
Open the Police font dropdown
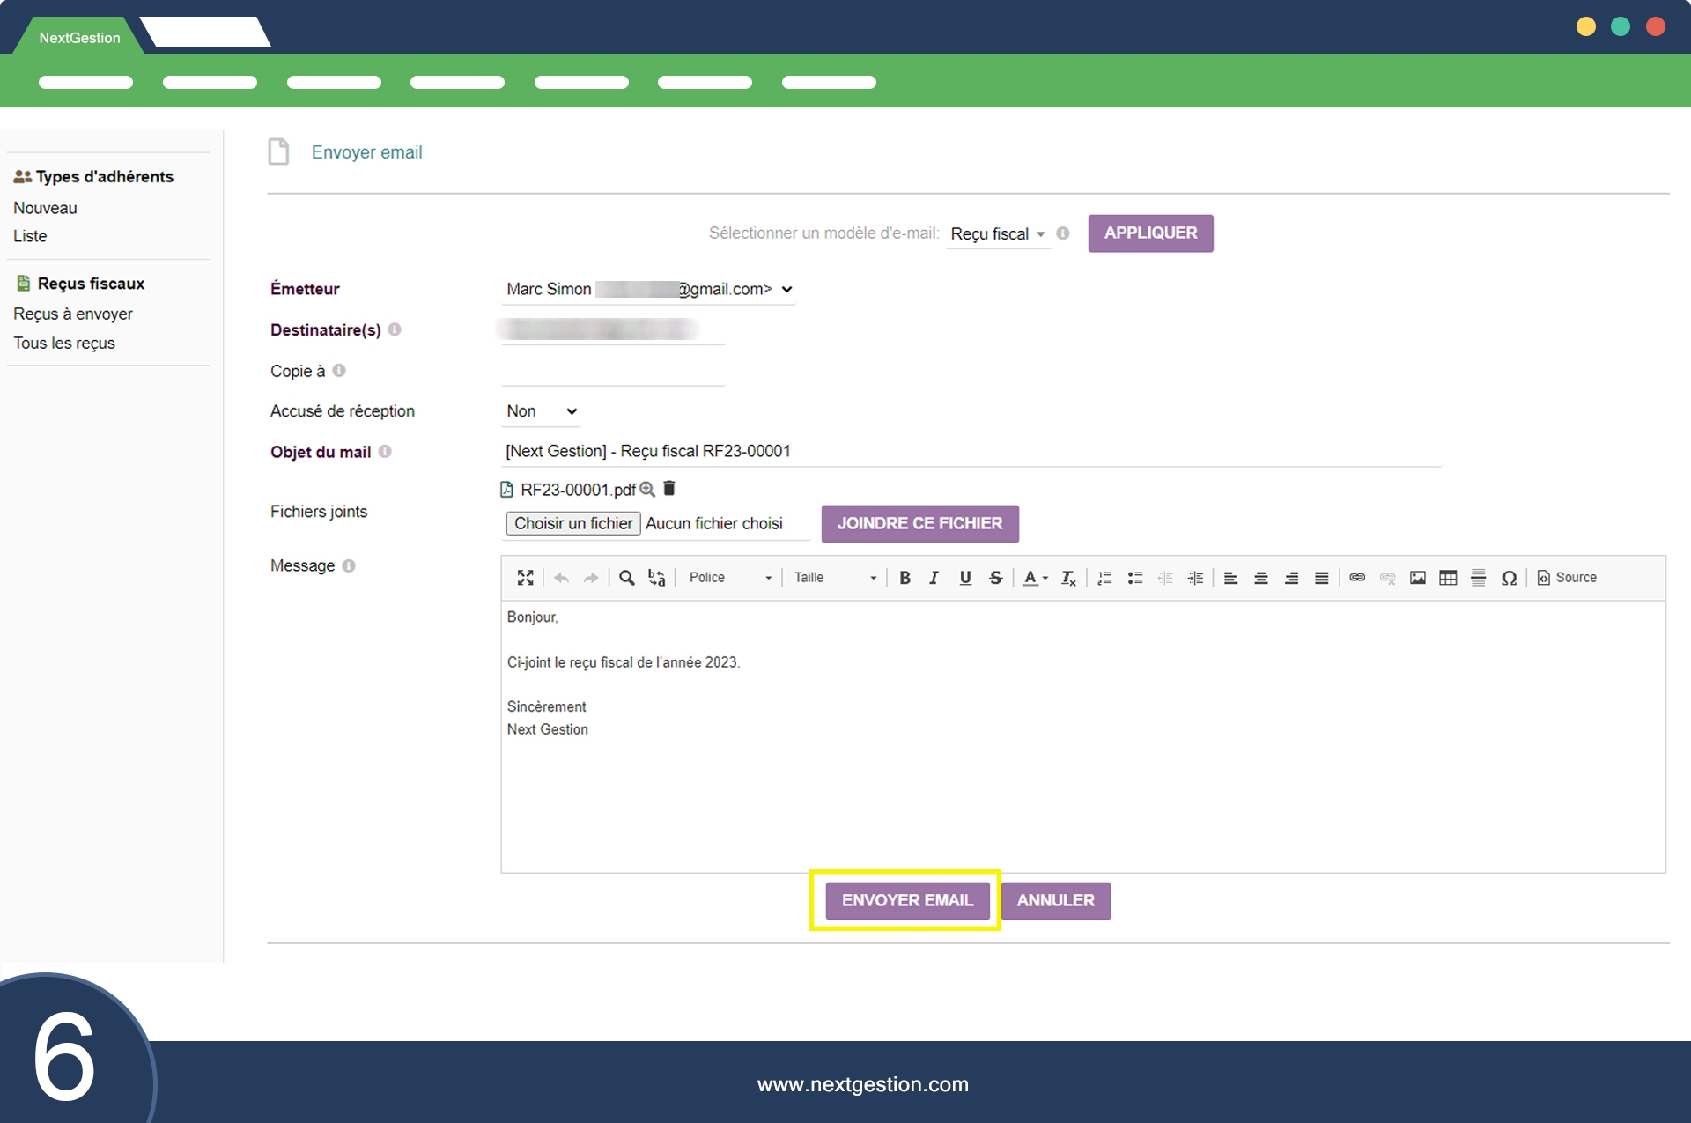[729, 578]
